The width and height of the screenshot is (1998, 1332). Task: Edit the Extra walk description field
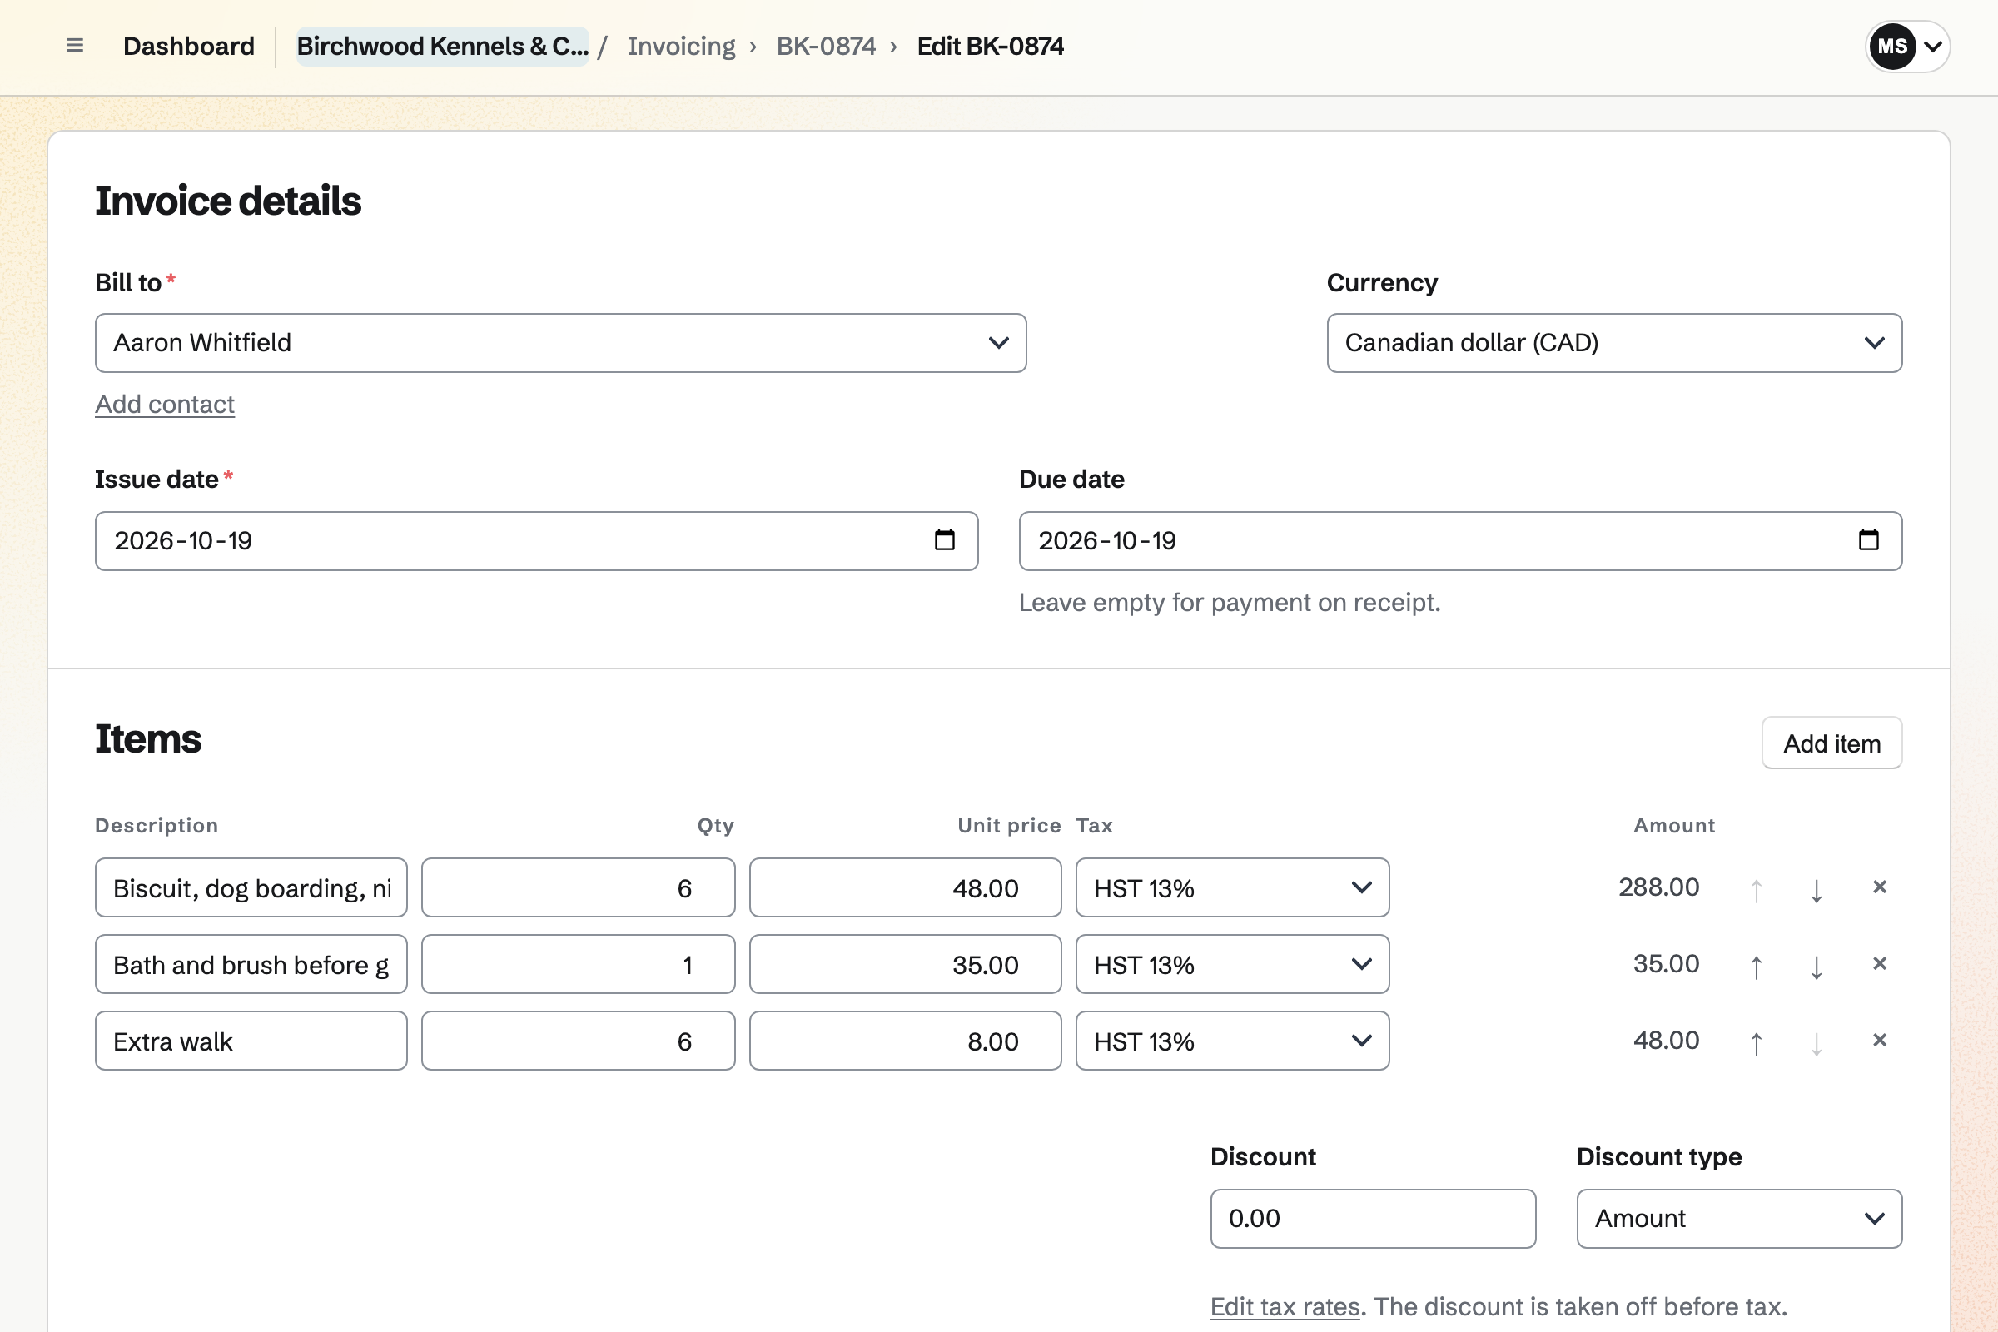pos(251,1041)
